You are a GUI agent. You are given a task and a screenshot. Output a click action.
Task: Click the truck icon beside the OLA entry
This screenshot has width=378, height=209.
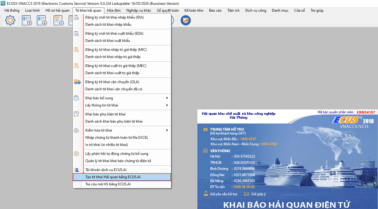[77, 82]
